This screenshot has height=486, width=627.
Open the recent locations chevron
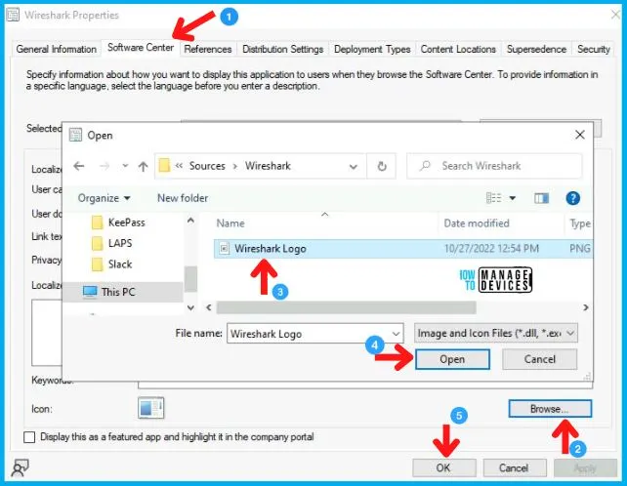pos(125,166)
